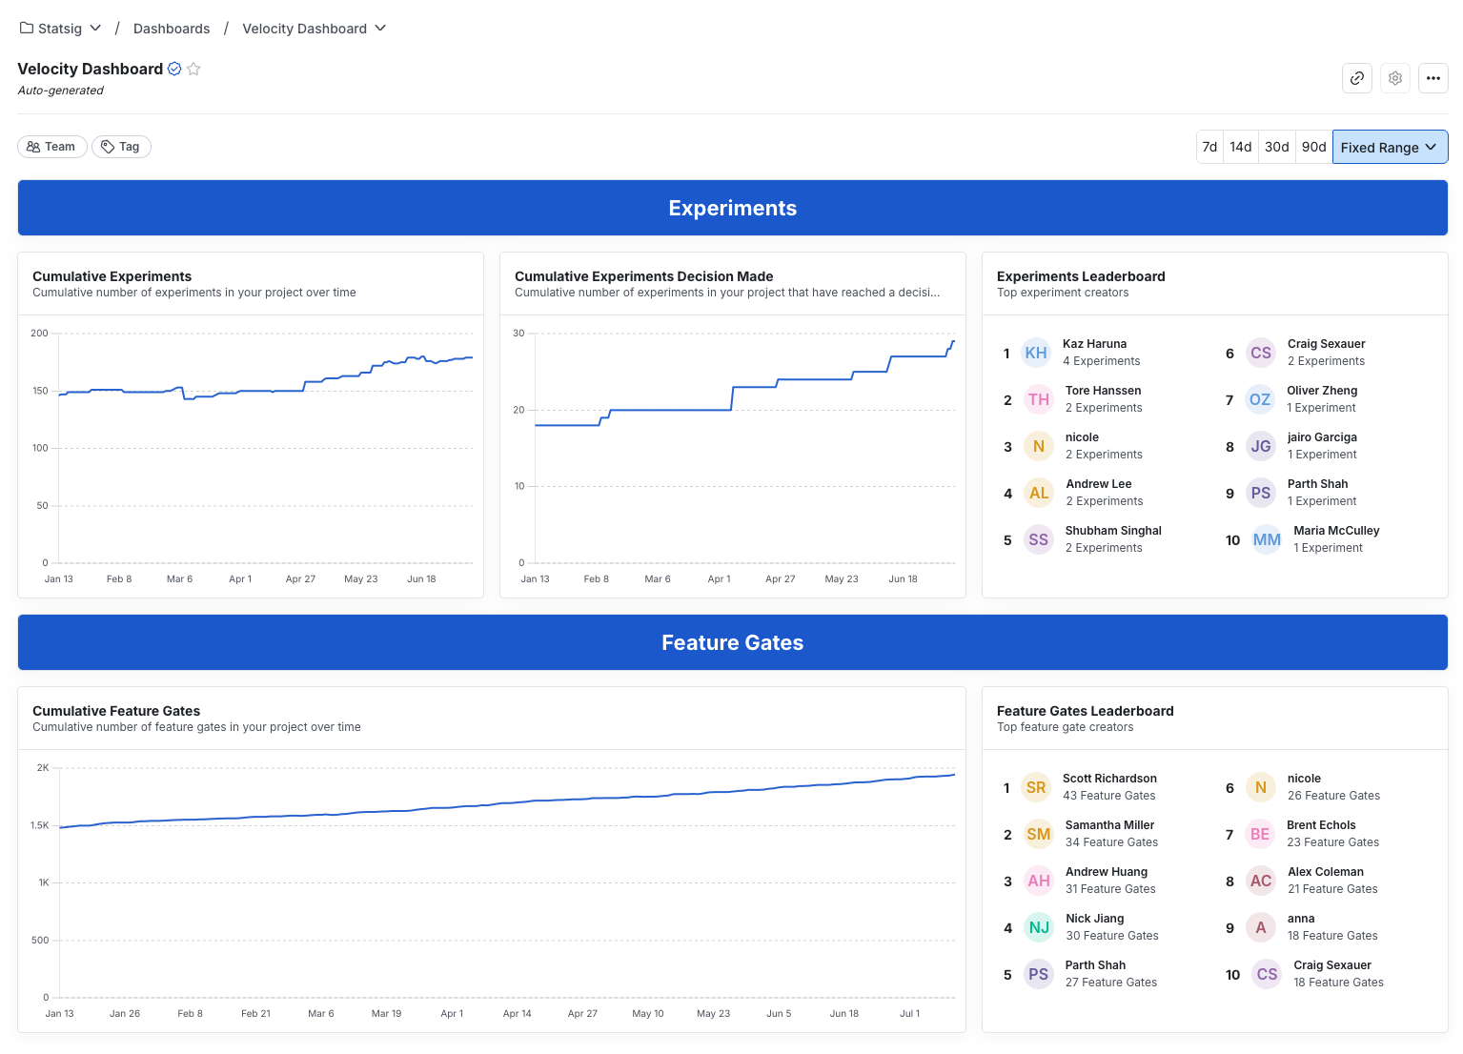Viewport: 1463px width, 1054px height.
Task: Open the Team filter
Action: pos(51,146)
